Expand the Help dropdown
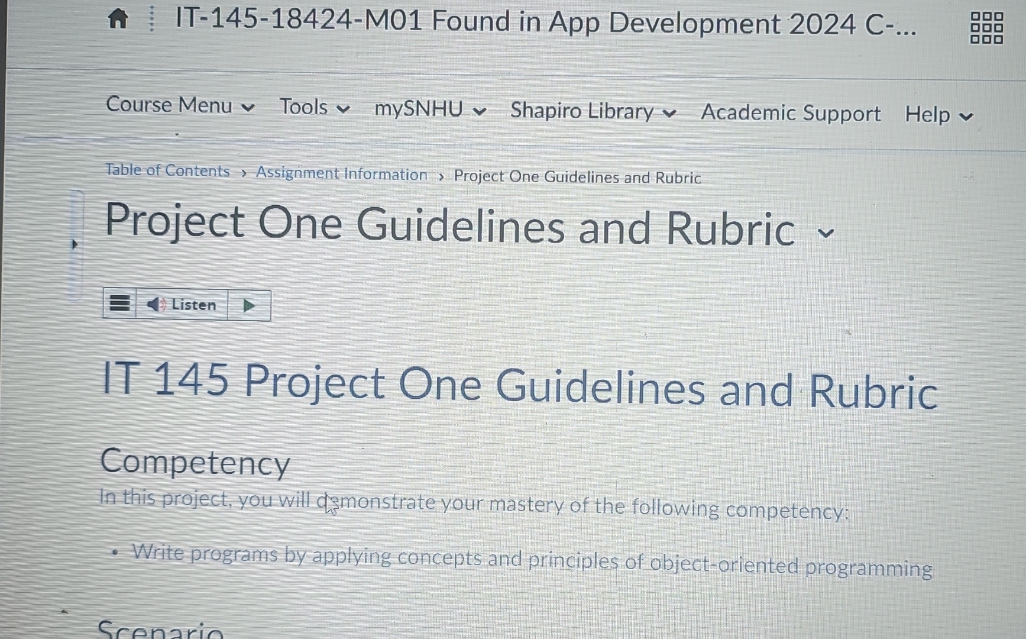 click(x=937, y=115)
